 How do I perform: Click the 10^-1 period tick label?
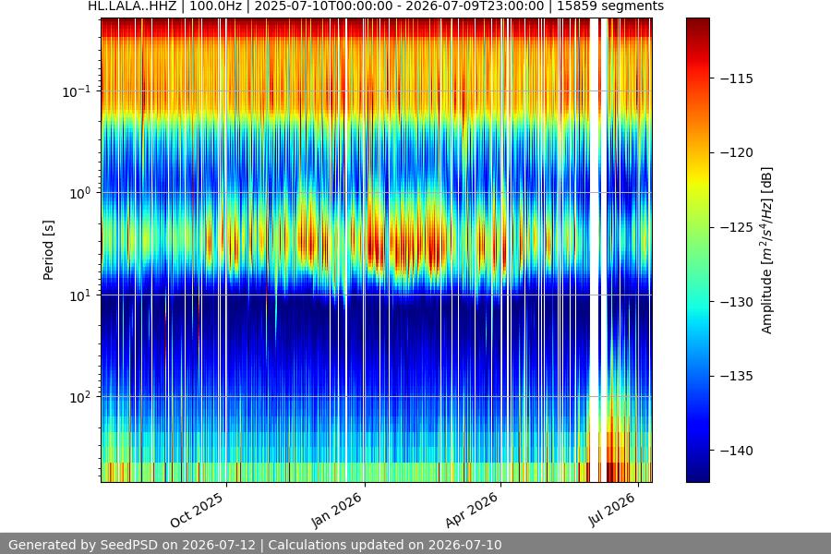pyautogui.click(x=77, y=91)
